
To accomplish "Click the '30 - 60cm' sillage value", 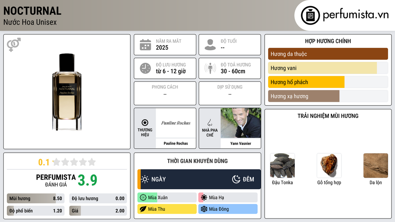I will (x=233, y=71).
